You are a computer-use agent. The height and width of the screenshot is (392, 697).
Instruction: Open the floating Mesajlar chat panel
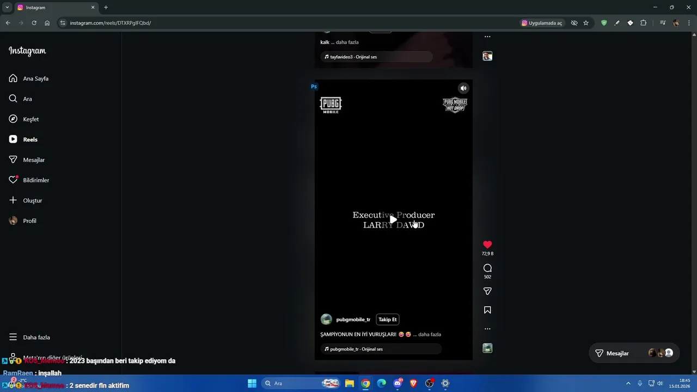coord(635,353)
